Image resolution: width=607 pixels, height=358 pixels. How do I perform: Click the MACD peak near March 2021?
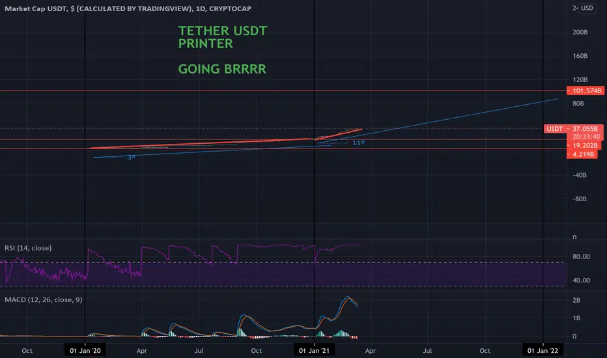point(348,297)
